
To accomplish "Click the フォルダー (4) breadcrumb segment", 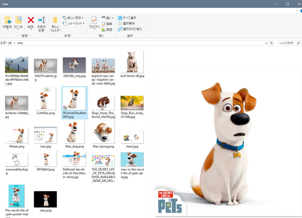I will click(6, 43).
